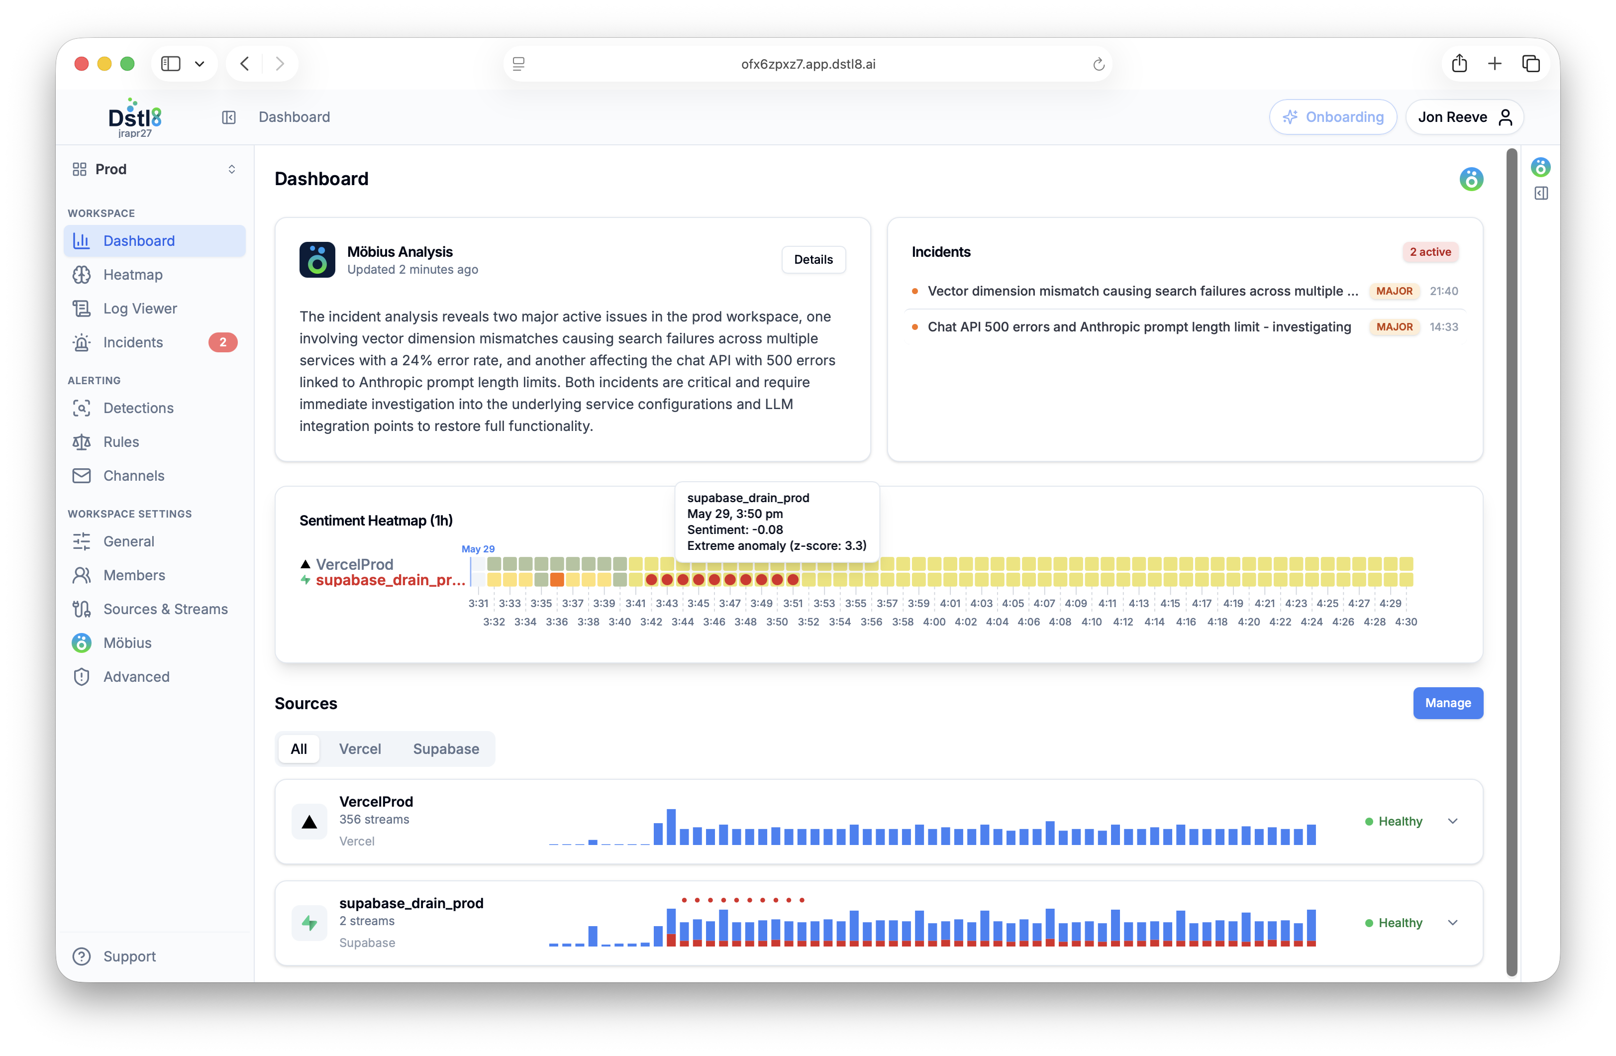Open the Prod workspace switcher
1616x1056 pixels.
[x=155, y=169]
